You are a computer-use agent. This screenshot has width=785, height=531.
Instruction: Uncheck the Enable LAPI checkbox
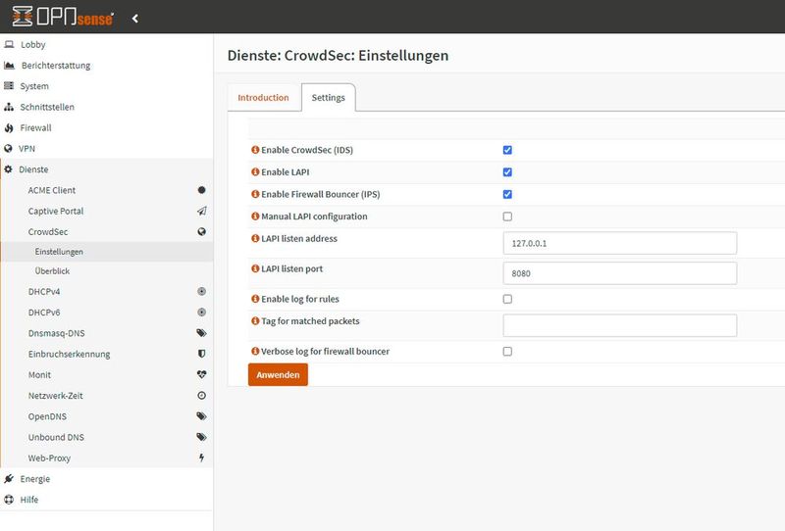pos(507,172)
